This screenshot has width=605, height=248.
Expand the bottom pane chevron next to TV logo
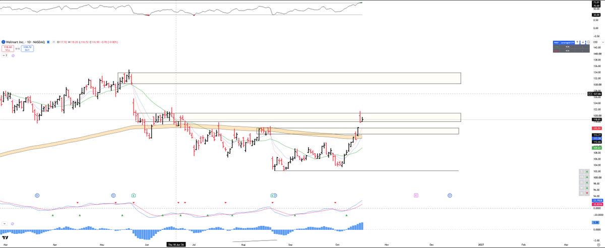coord(5,223)
